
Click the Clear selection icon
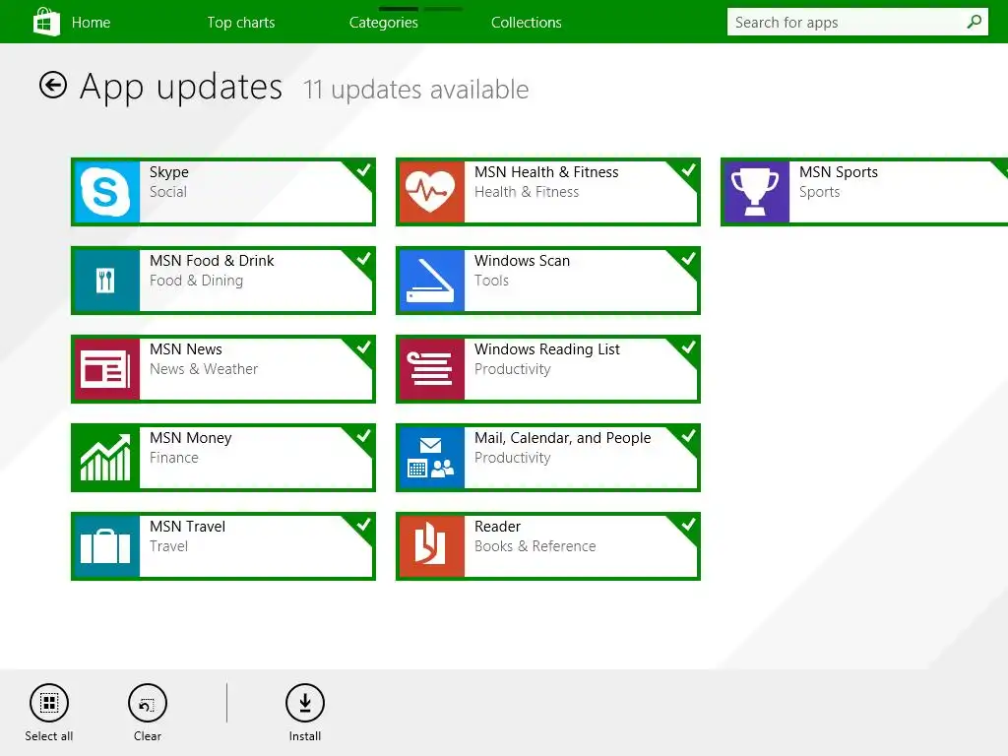(x=148, y=703)
